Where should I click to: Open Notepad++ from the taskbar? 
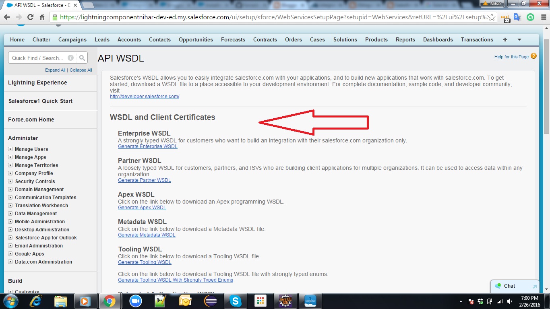click(161, 301)
